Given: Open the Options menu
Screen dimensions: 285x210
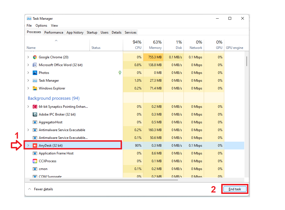Looking at the screenshot, I should 41,26.
